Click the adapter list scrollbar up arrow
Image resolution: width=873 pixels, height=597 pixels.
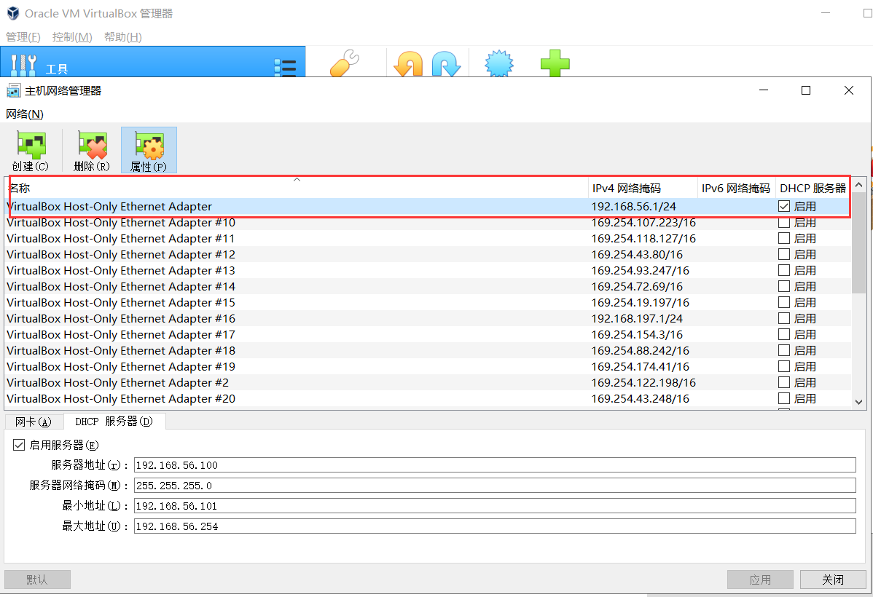coord(858,184)
